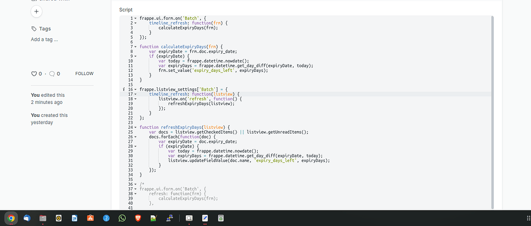Click FOLLOW to follow this document
The width and height of the screenshot is (531, 226).
(84, 74)
